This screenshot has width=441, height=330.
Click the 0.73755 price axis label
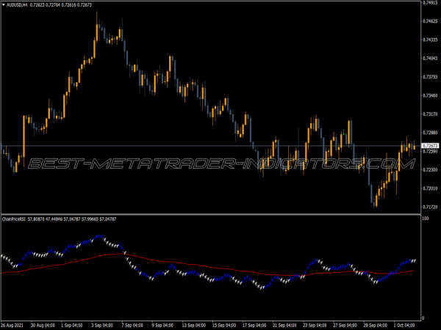(x=430, y=77)
